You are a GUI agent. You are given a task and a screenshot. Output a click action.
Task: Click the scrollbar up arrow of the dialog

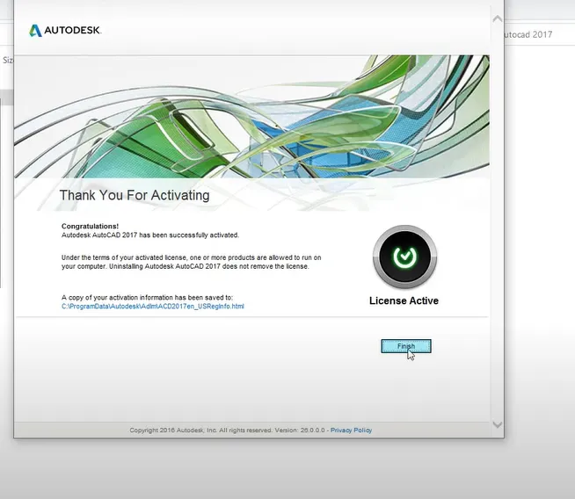[x=497, y=19]
